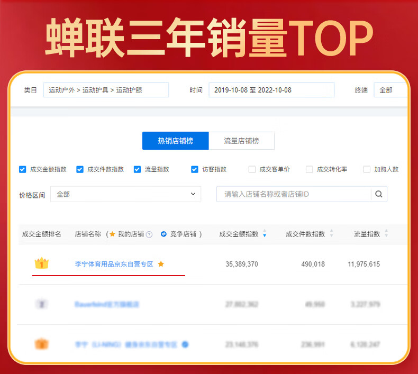Open the 终端 selector showing 全部
This screenshot has width=418, height=374.
[x=390, y=90]
